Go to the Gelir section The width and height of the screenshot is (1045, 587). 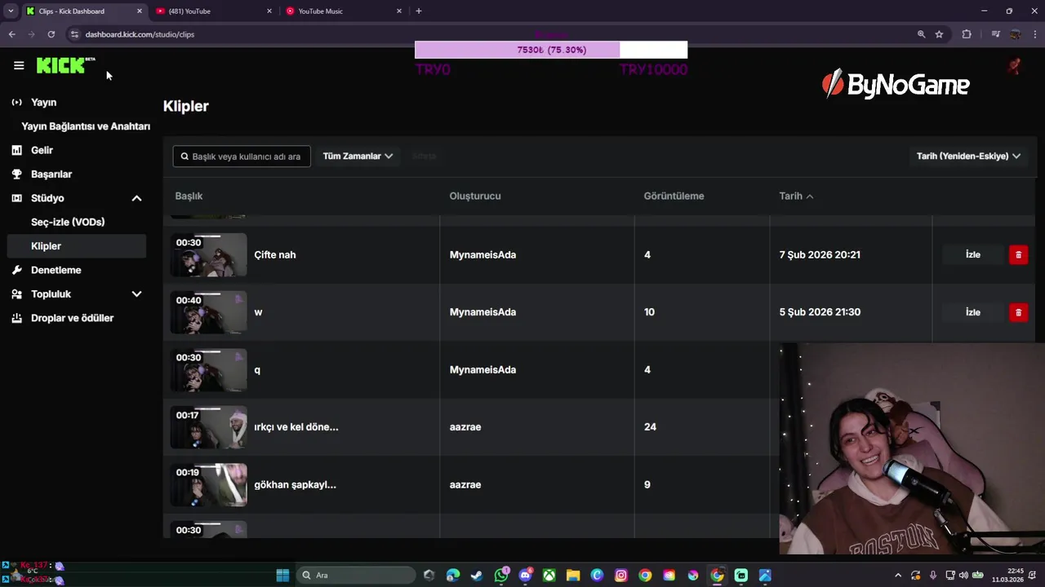[x=42, y=150]
